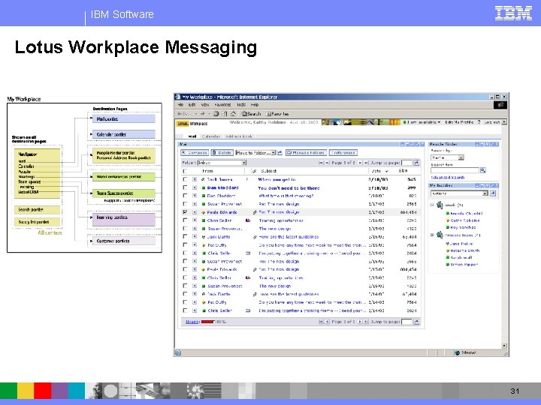Click the Internet zone globe in status bar
Viewport: 541px width, 405px height.
(457, 352)
